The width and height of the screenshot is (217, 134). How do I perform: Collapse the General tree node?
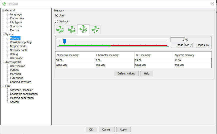[3, 10]
